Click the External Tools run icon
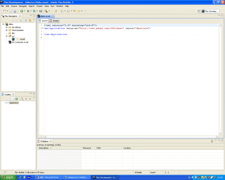 (x=46, y=11)
